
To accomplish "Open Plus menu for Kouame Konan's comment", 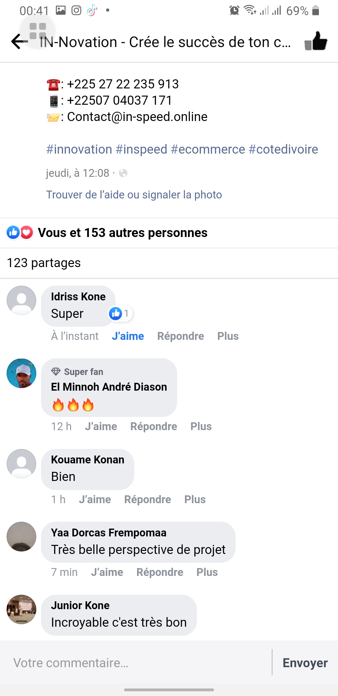I will [195, 499].
